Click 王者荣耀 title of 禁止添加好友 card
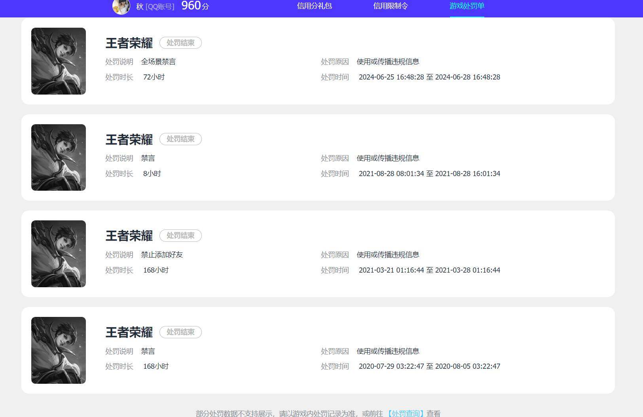Screen dimensions: 643x417 [x=129, y=236]
